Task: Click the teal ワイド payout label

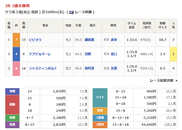Action: pyautogui.click(x=100, y=98)
